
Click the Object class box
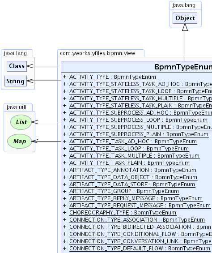point(185,18)
